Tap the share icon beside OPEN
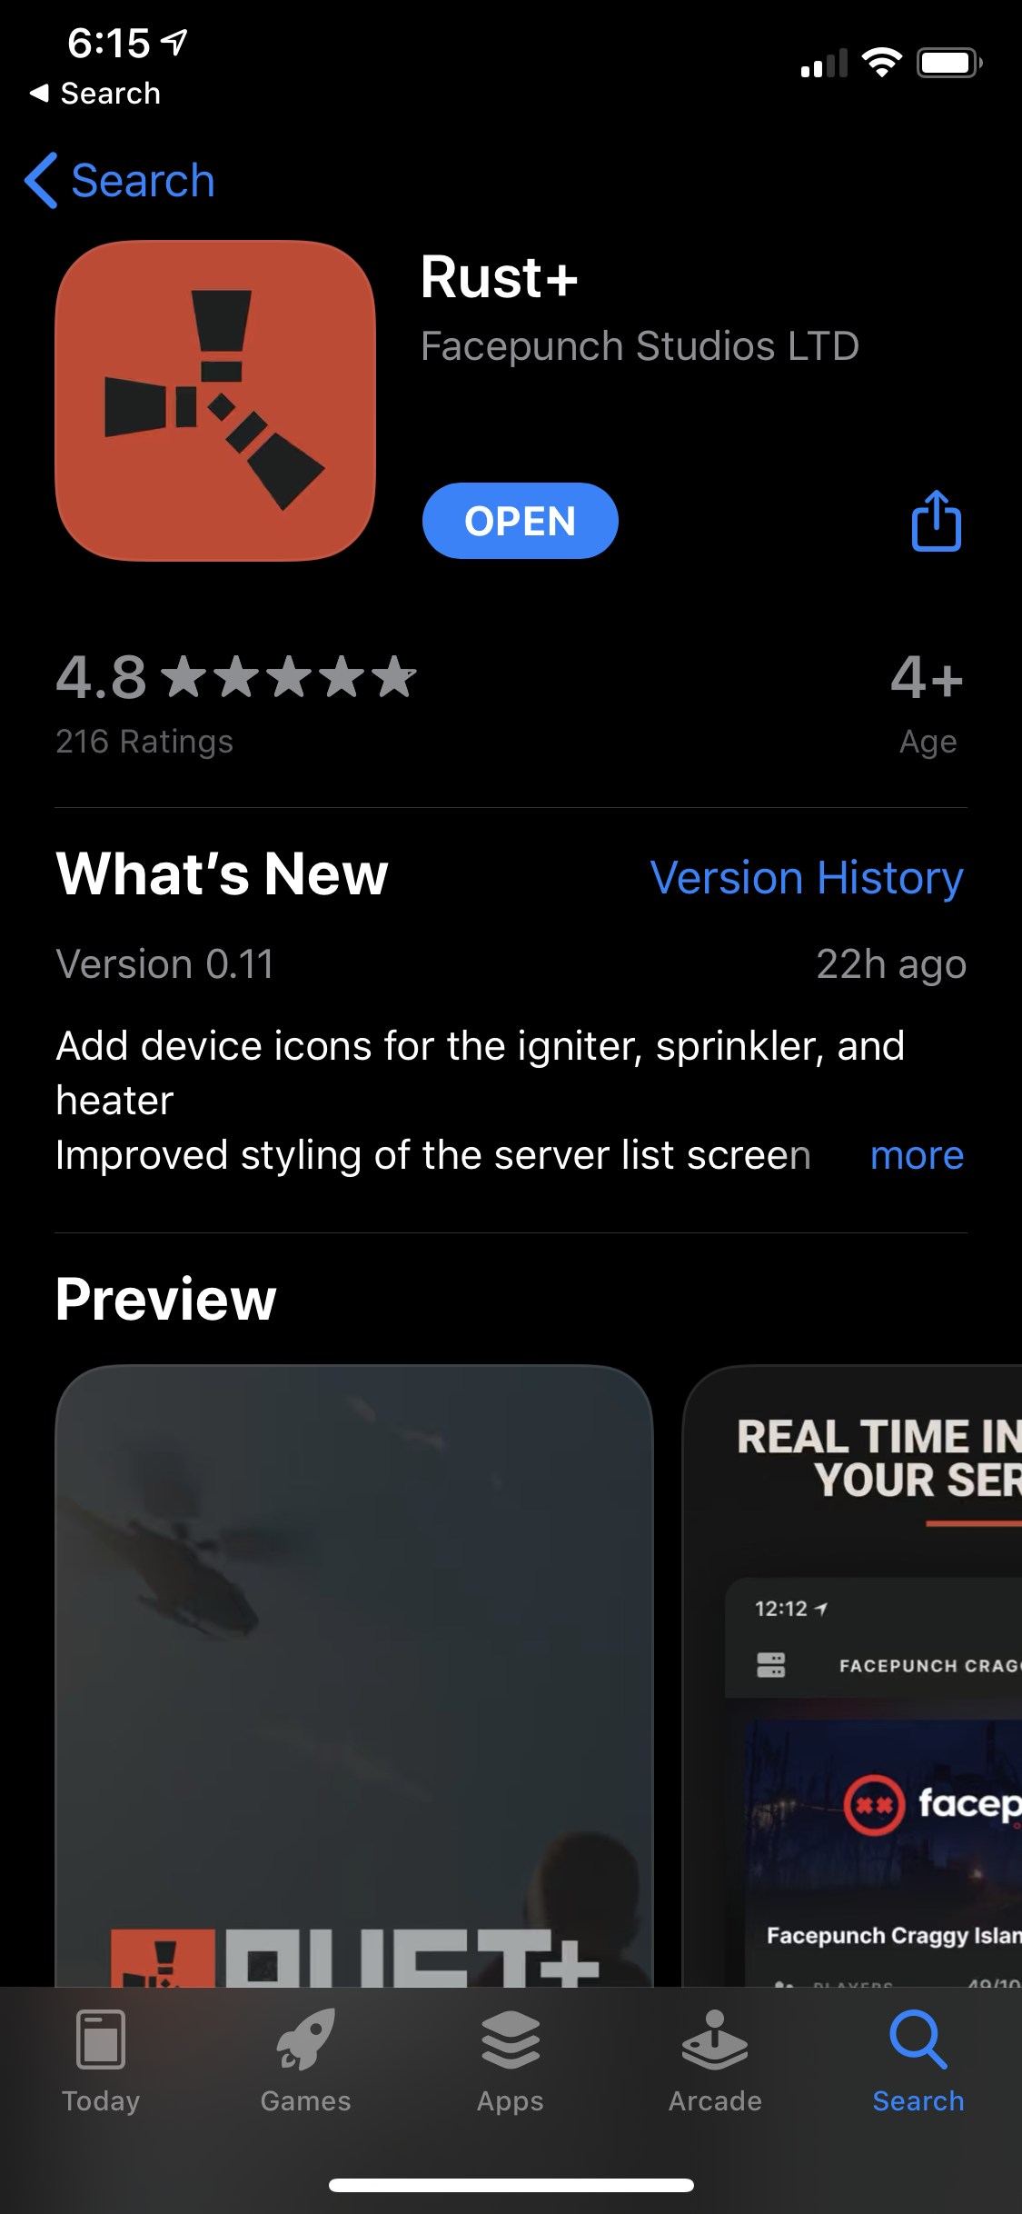1022x2214 pixels. coord(936,521)
